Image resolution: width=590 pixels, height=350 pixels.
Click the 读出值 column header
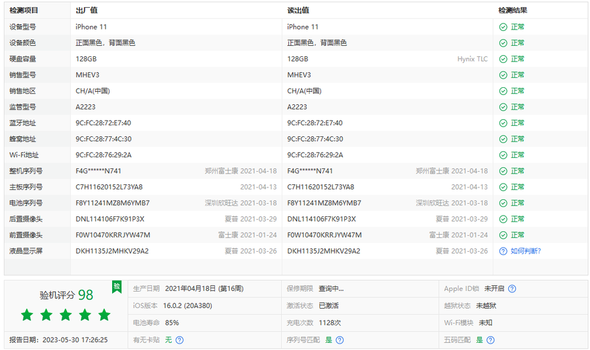click(x=298, y=10)
